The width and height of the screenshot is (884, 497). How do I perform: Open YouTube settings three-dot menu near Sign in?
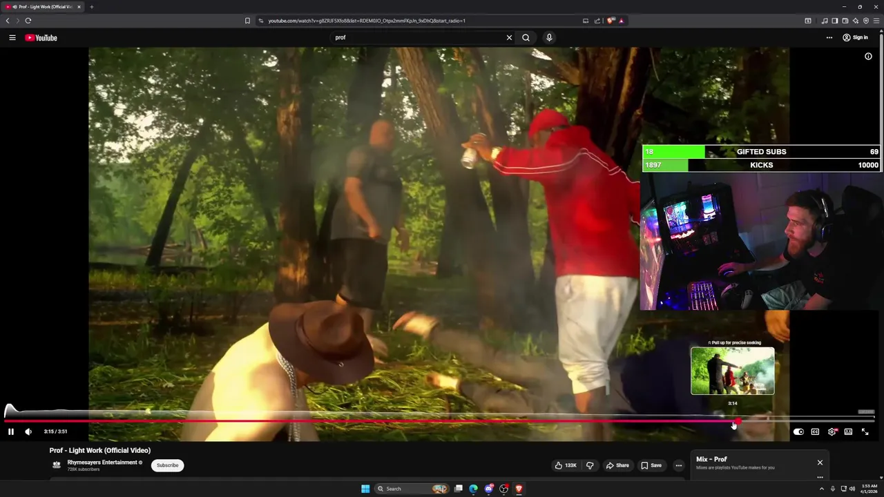[829, 38]
